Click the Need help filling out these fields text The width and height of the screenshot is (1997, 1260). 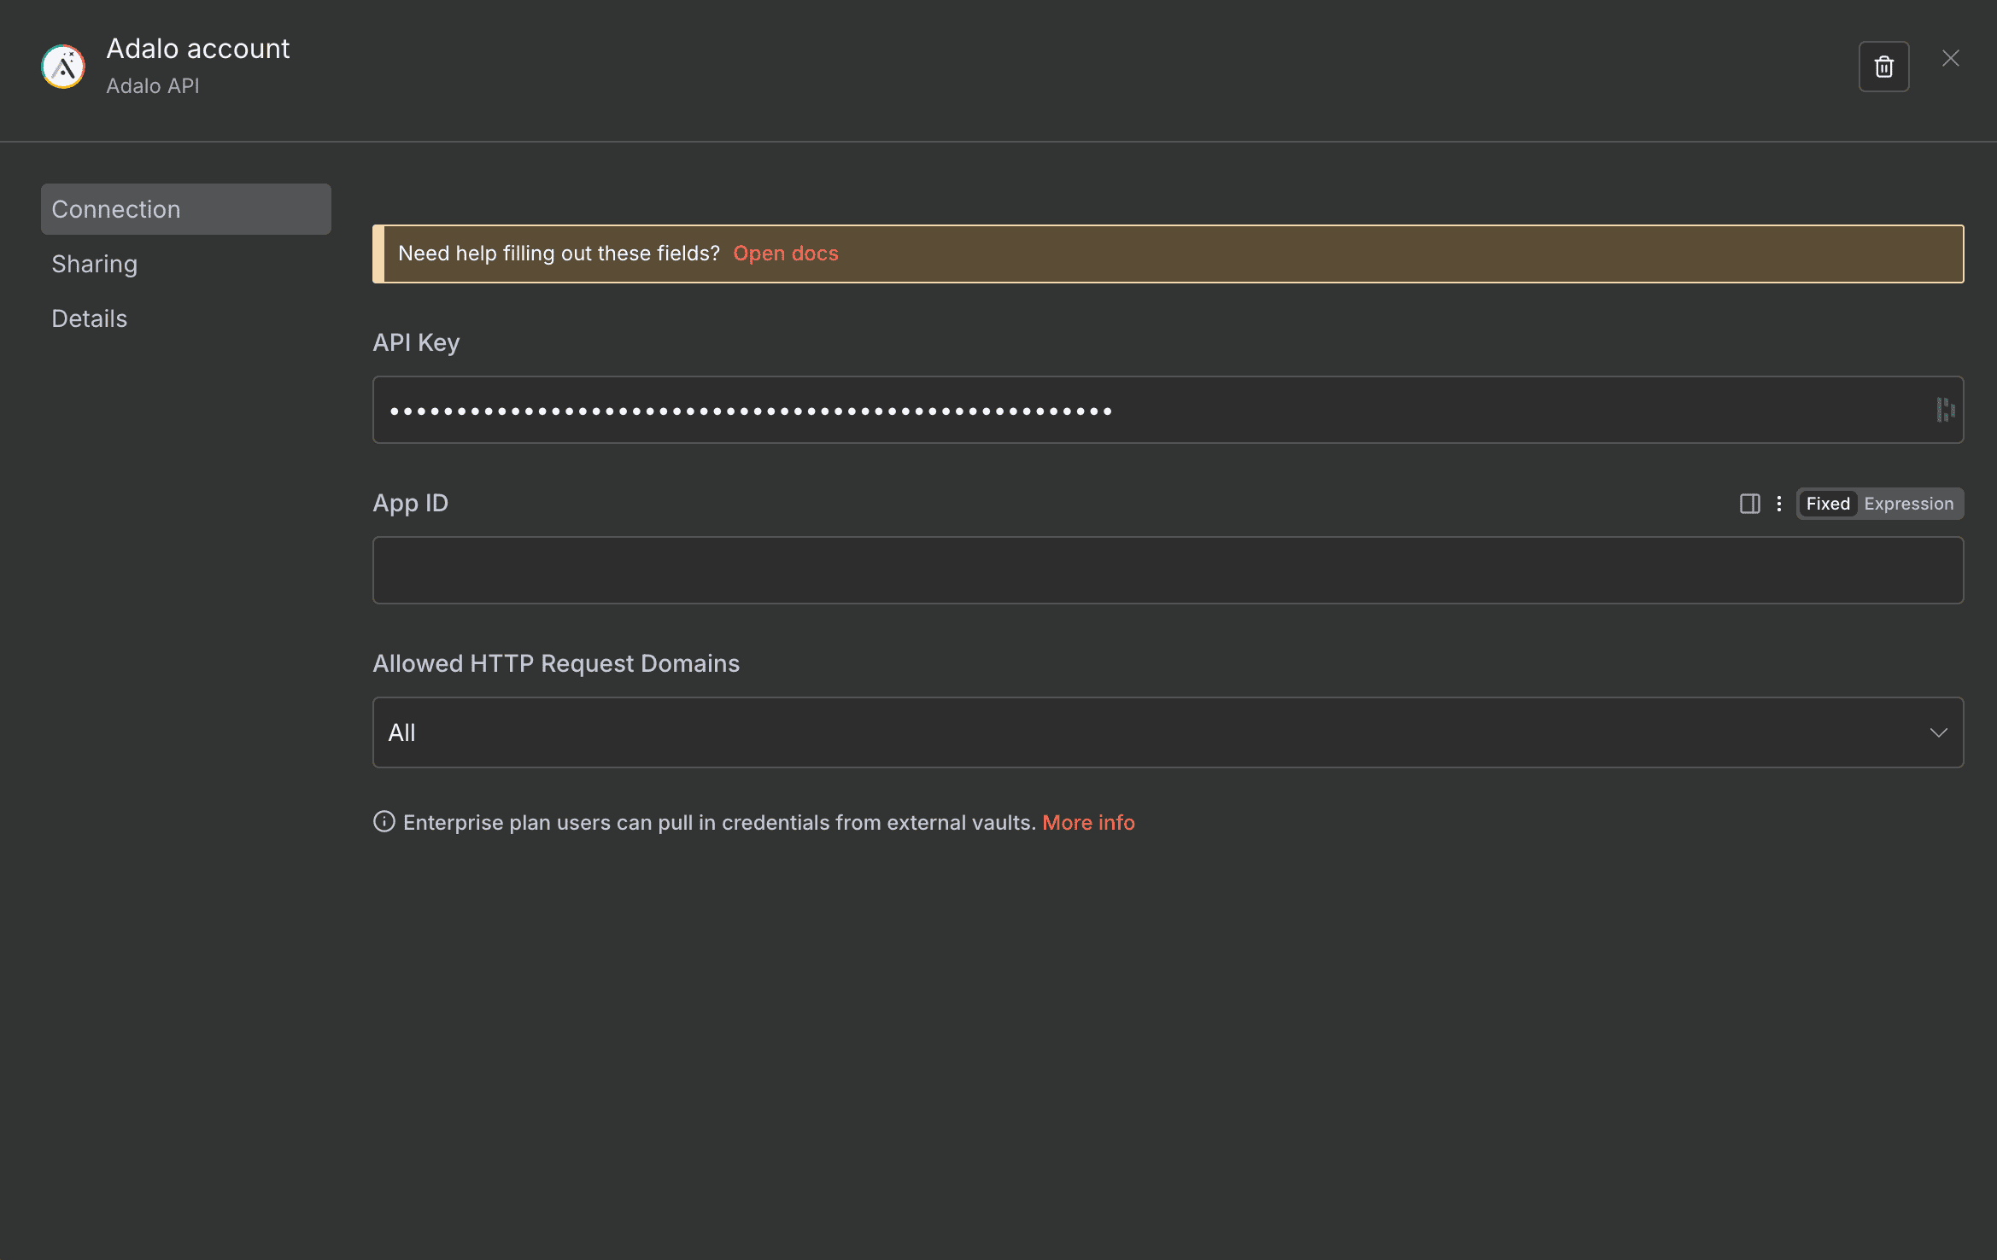559,254
